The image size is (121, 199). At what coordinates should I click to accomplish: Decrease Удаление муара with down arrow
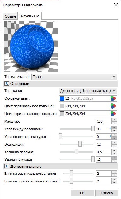[x=114, y=161]
